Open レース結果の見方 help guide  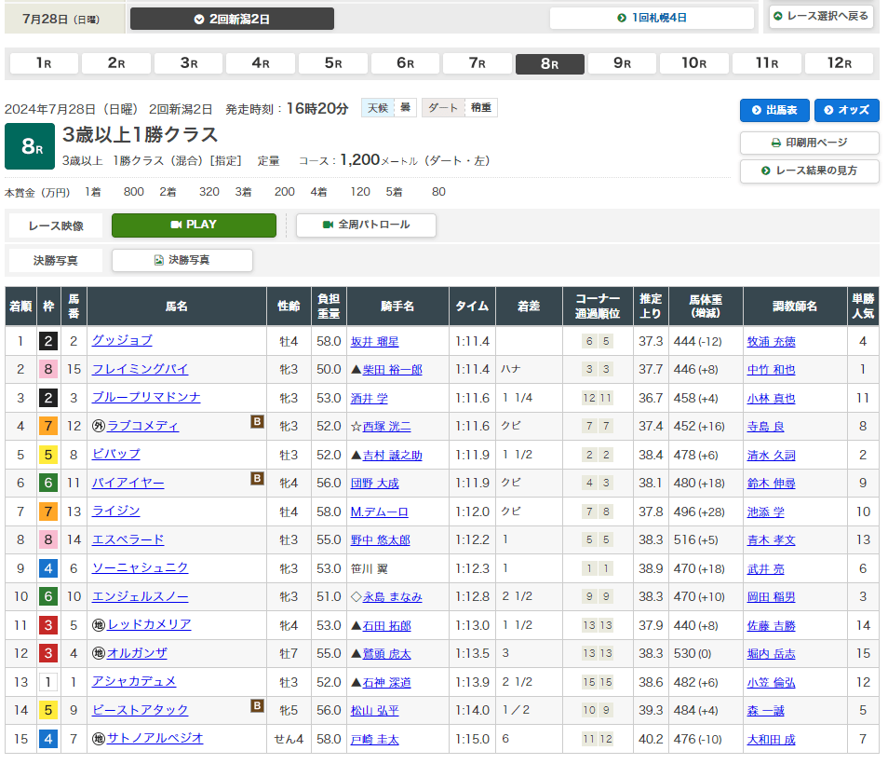point(809,171)
